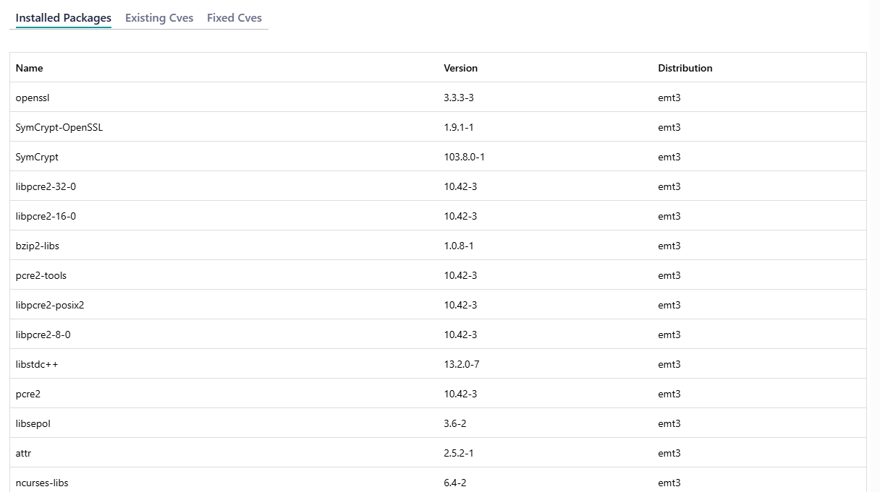Viewport: 880px width, 492px height.
Task: Click the Version column header
Action: pyautogui.click(x=461, y=68)
